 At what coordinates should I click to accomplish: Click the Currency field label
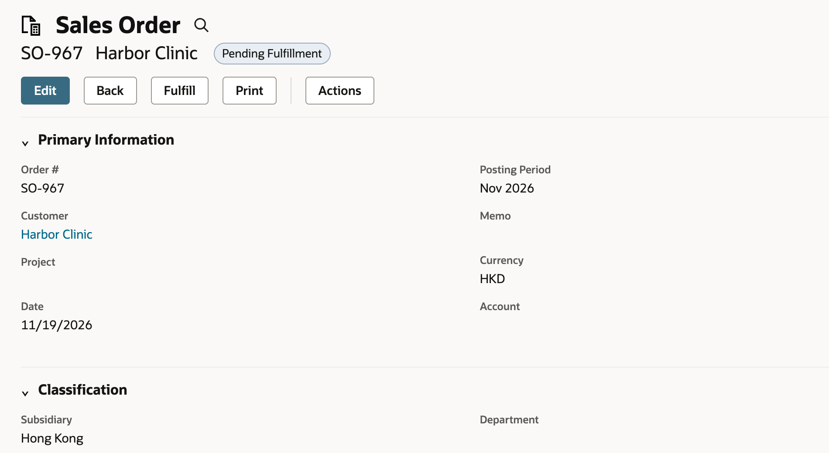click(502, 260)
